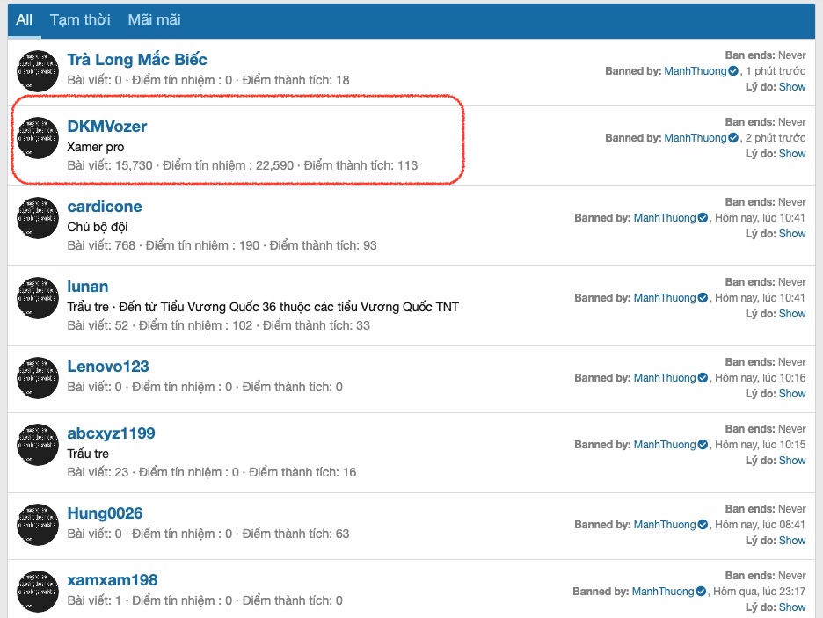Click abcxyz1199's avatar picture
The width and height of the screenshot is (823, 618).
coord(37,445)
